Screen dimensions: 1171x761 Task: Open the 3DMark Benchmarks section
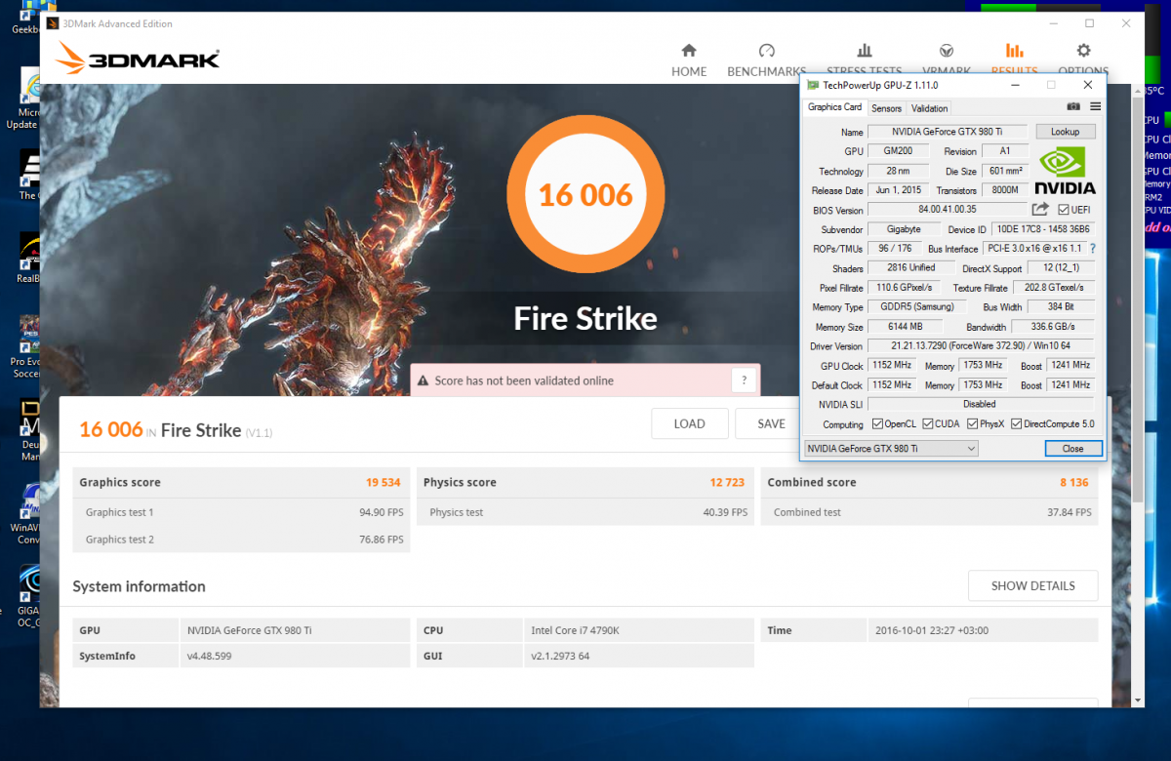click(766, 60)
